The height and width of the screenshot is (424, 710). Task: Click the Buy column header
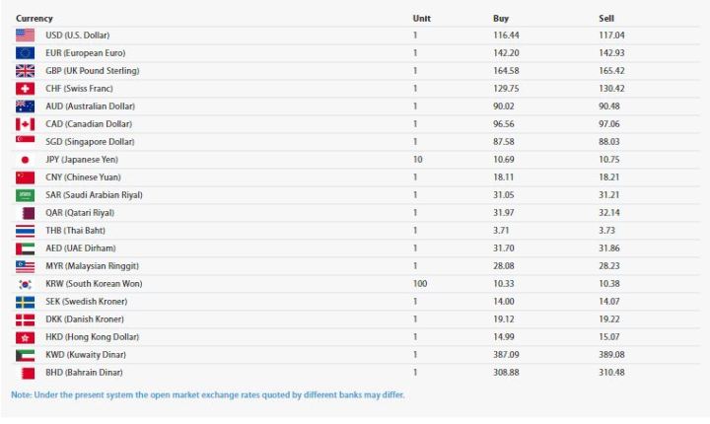[x=501, y=18]
